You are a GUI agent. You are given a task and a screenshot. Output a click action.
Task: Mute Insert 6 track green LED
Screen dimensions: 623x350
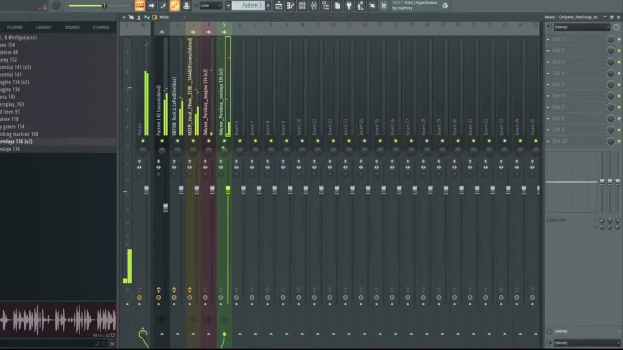coord(240,141)
